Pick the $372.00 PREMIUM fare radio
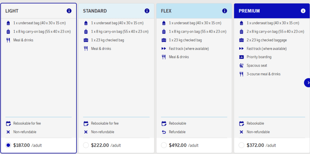 point(241,145)
